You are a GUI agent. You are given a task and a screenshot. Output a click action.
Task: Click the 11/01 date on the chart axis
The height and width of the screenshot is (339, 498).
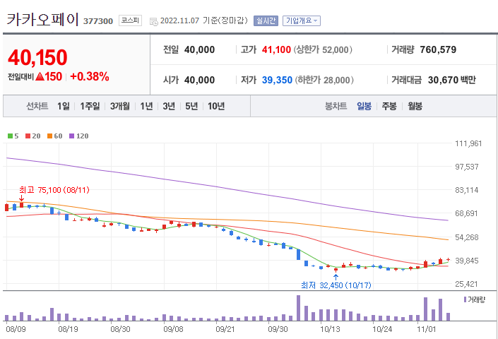click(426, 329)
